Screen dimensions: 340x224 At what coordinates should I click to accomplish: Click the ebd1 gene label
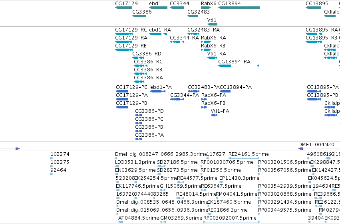tap(155, 4)
